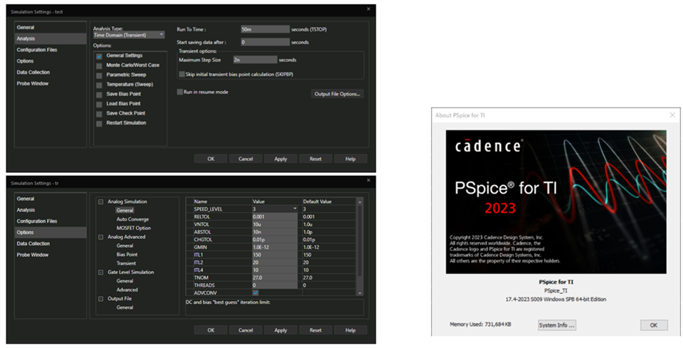683x348 pixels.
Task: Select General under Output File
Action: pyautogui.click(x=125, y=307)
